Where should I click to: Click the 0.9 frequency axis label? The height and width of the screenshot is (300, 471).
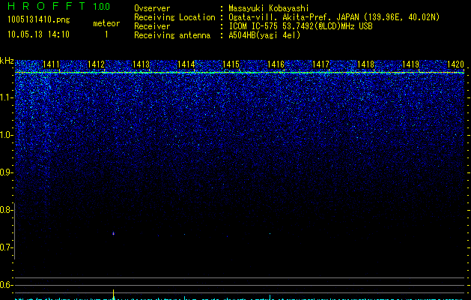(x=6, y=172)
